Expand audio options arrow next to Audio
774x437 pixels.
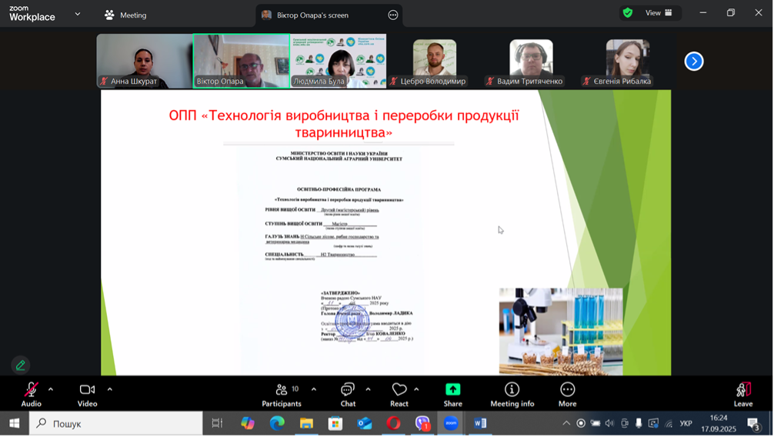pyautogui.click(x=51, y=389)
